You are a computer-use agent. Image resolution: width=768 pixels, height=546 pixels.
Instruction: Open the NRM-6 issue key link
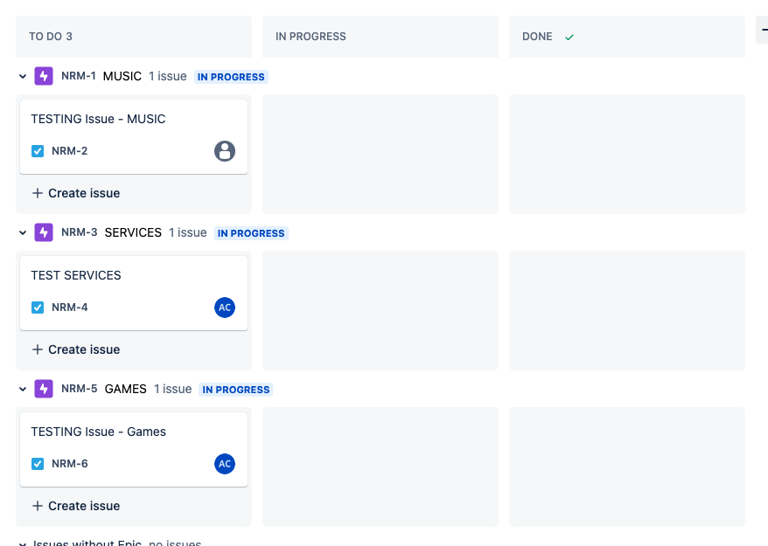tap(70, 464)
